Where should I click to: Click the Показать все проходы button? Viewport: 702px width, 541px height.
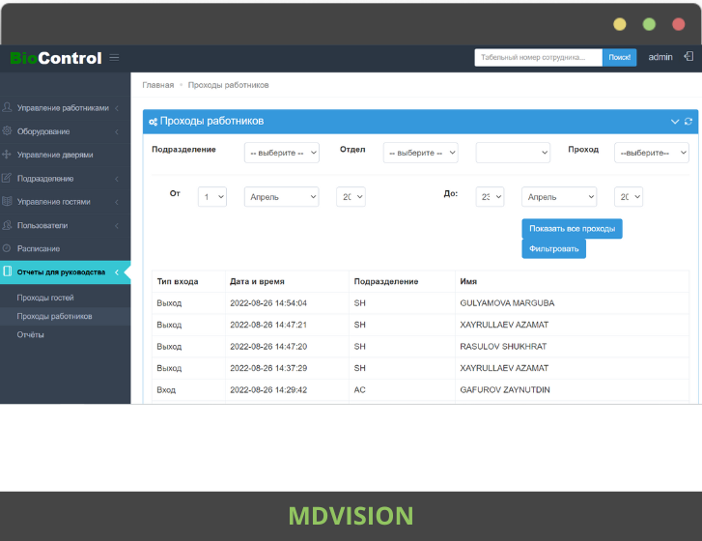[572, 229]
